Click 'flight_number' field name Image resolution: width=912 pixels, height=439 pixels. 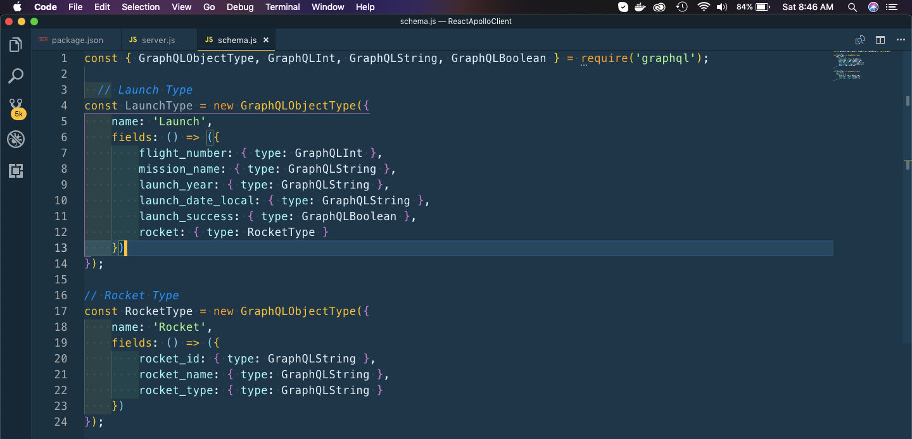point(183,153)
